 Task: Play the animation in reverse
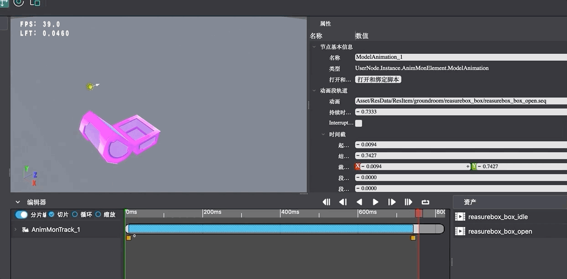pyautogui.click(x=359, y=202)
